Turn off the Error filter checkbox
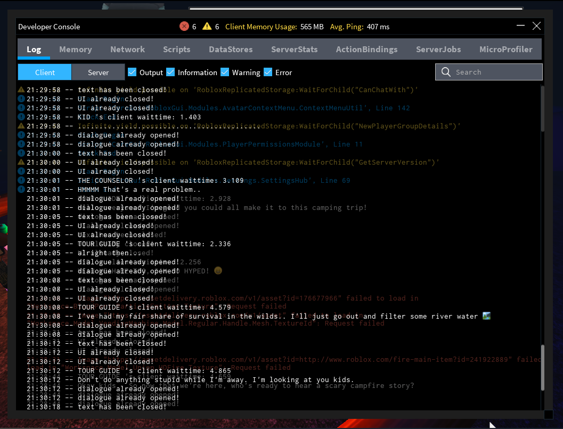Viewport: 563px width, 429px height. [268, 72]
